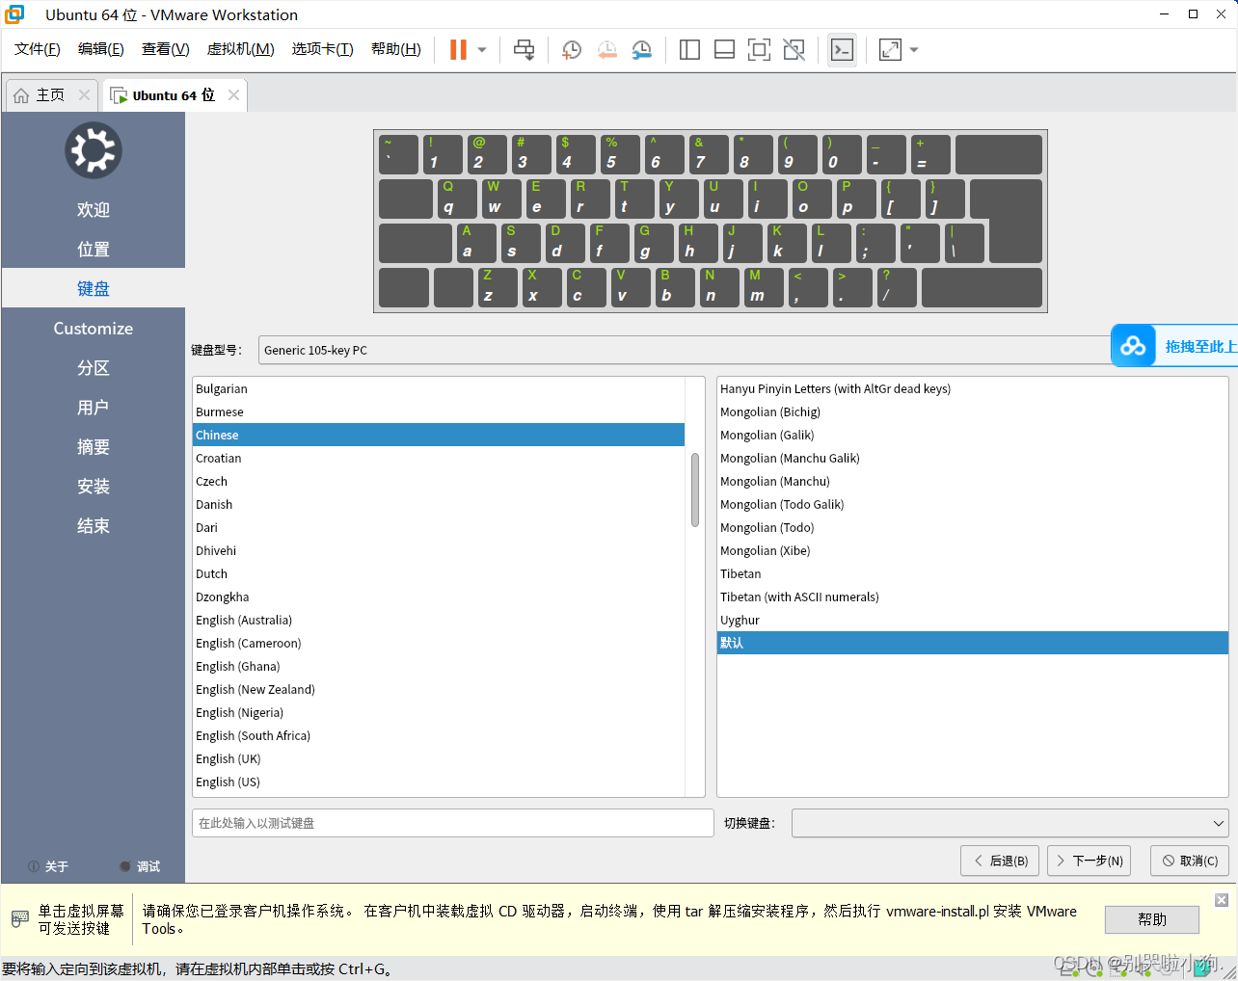Viewport: 1238px width, 981px height.
Task: Toggle the library sidebar view icon
Action: [x=689, y=50]
